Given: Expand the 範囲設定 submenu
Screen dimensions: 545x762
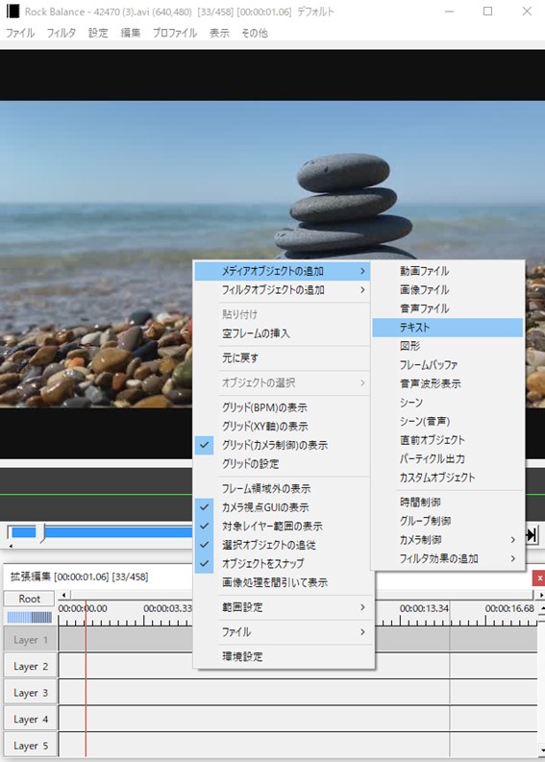Looking at the screenshot, I should coord(283,607).
